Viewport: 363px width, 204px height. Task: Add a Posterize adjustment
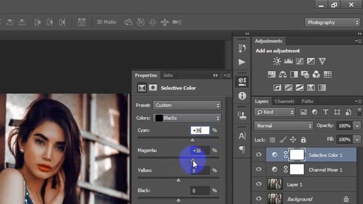289,87
